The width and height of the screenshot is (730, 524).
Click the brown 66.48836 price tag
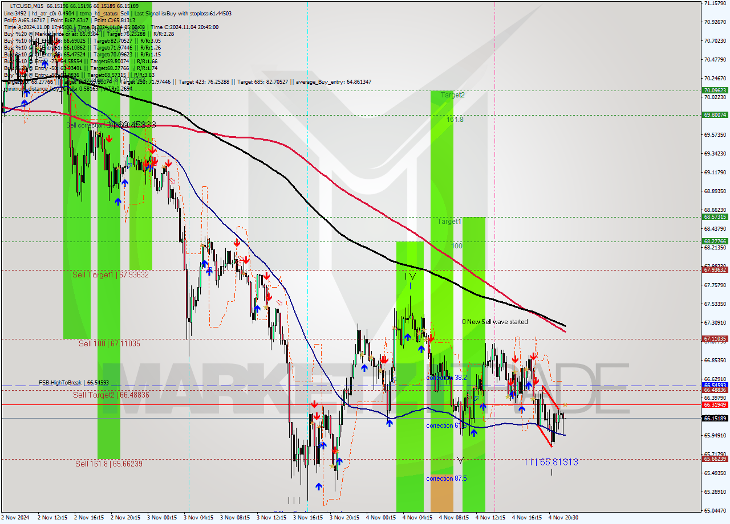715,390
